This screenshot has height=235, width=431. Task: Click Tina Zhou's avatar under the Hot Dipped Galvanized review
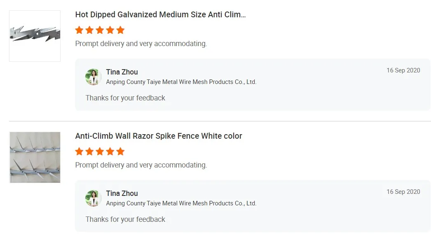click(x=94, y=77)
